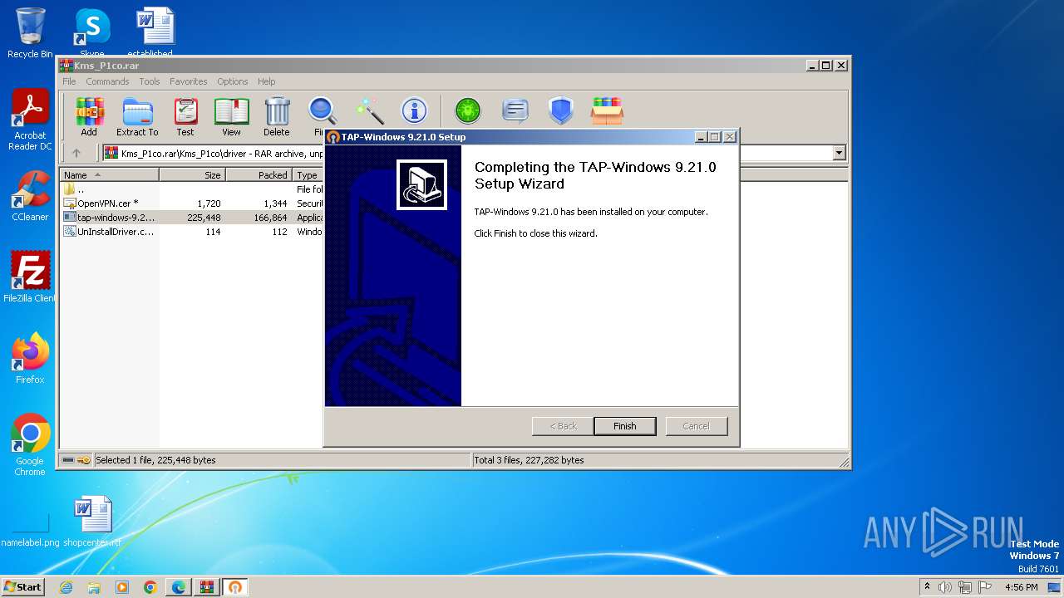The image size is (1064, 598).
Task: Open the Recycle Bin desktop icon
Action: pyautogui.click(x=30, y=33)
